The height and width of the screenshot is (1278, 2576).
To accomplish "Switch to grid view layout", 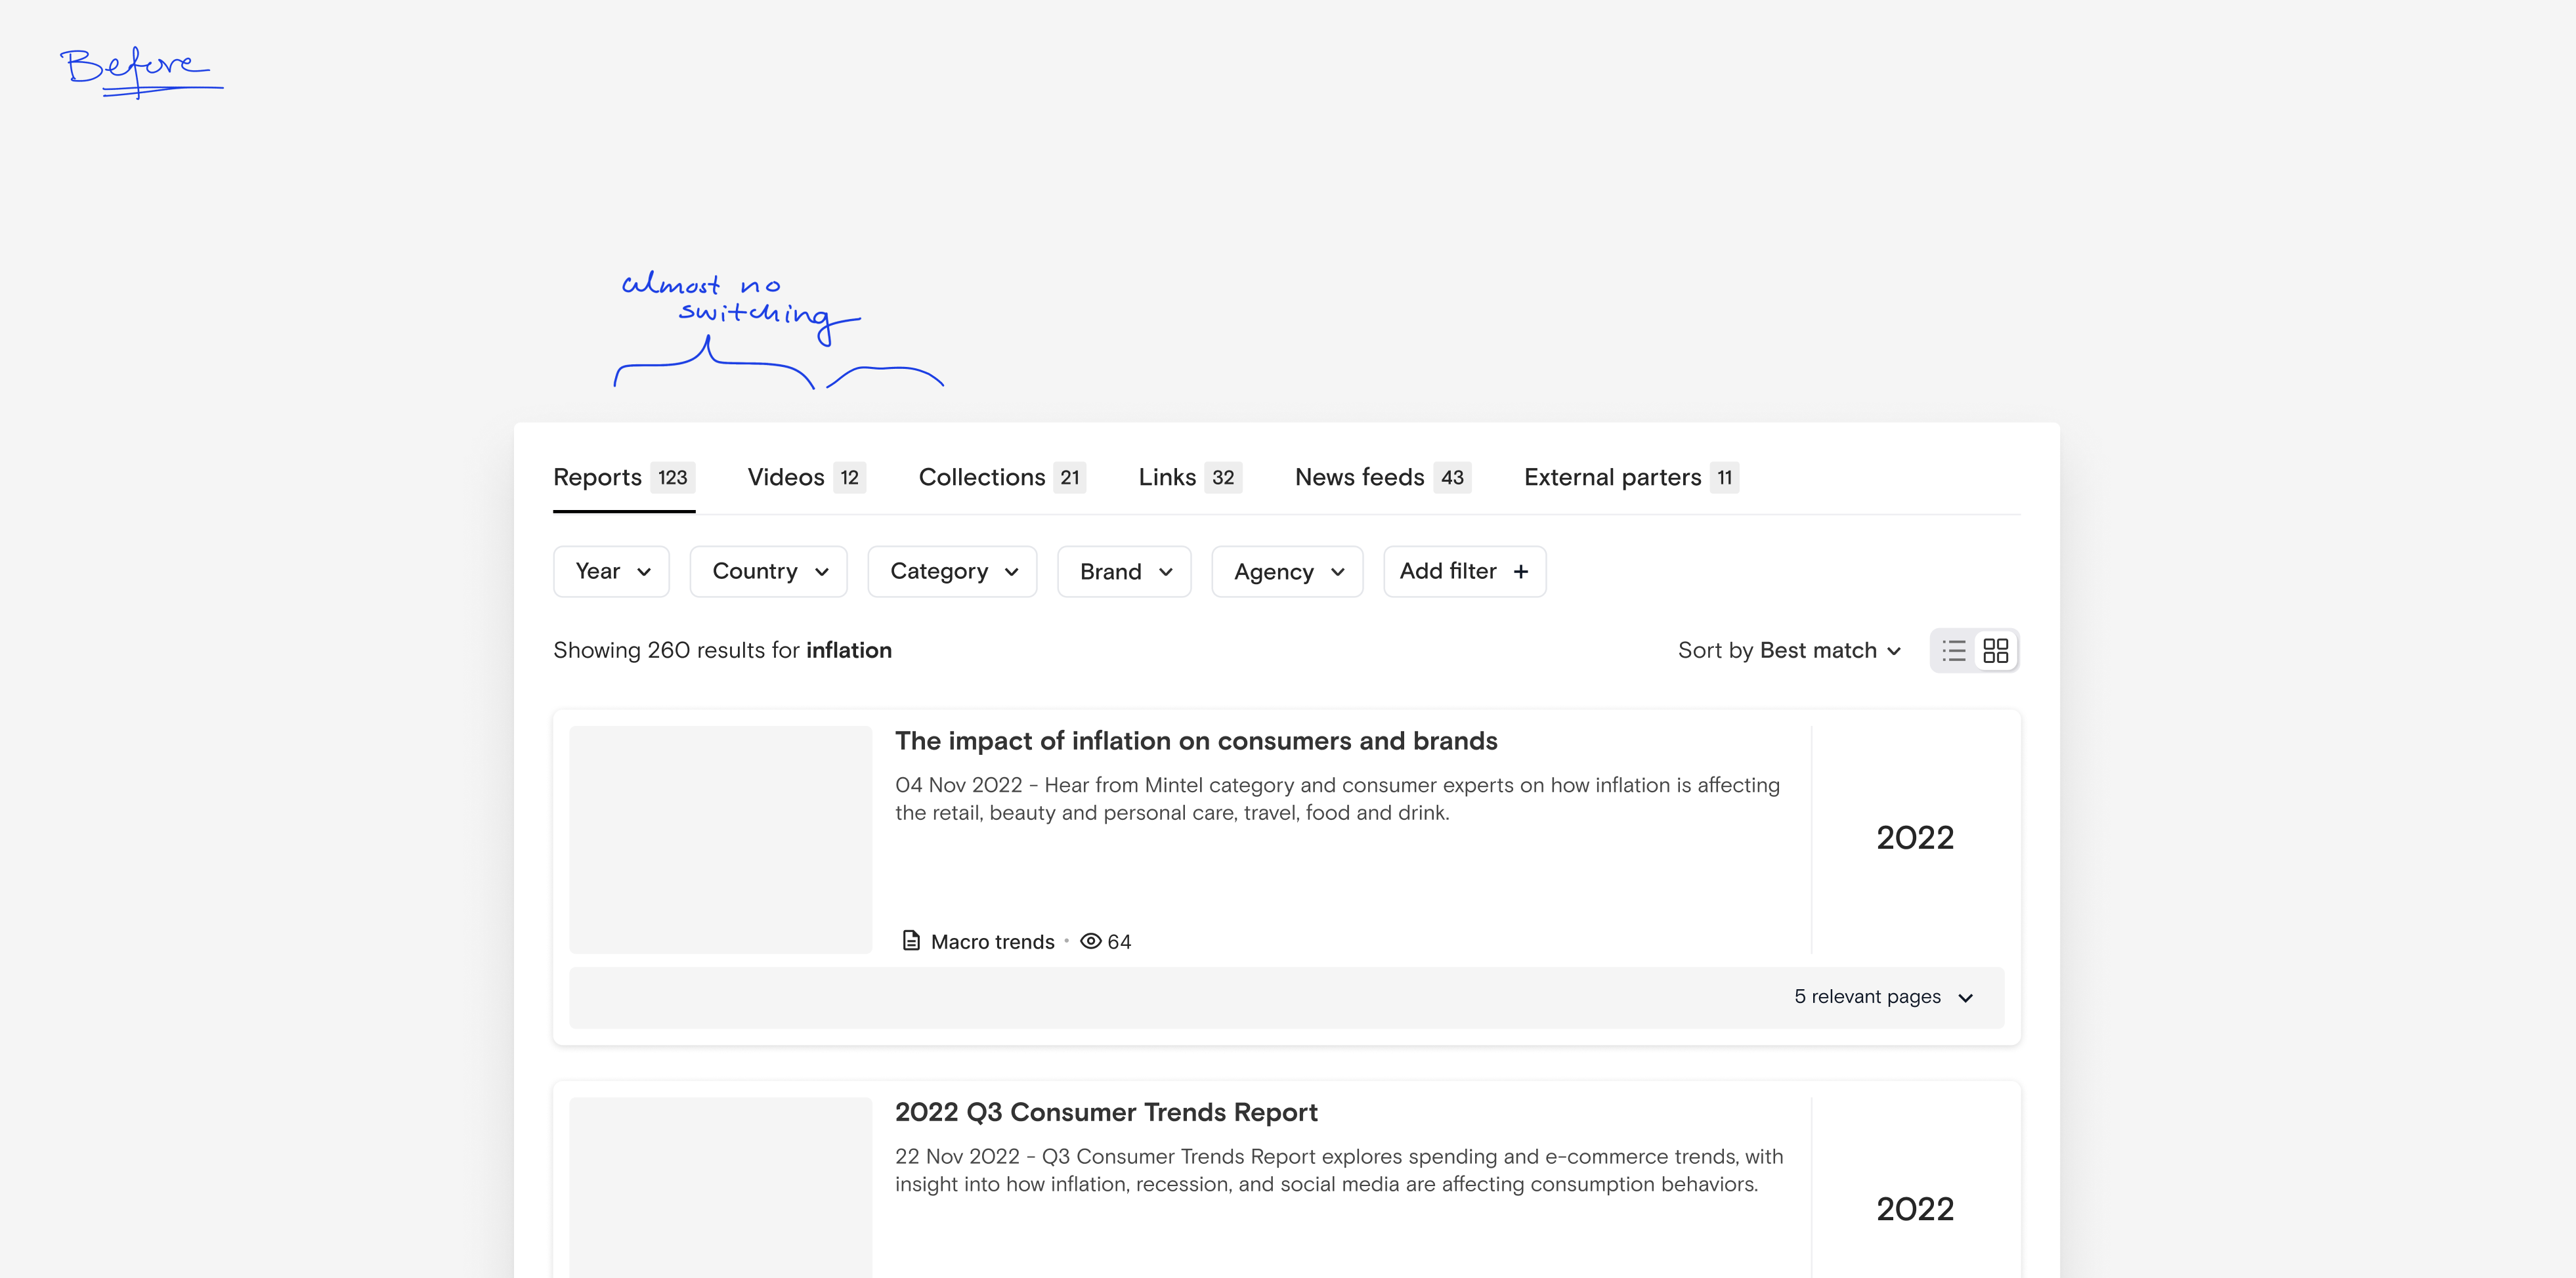I will coord(1996,651).
